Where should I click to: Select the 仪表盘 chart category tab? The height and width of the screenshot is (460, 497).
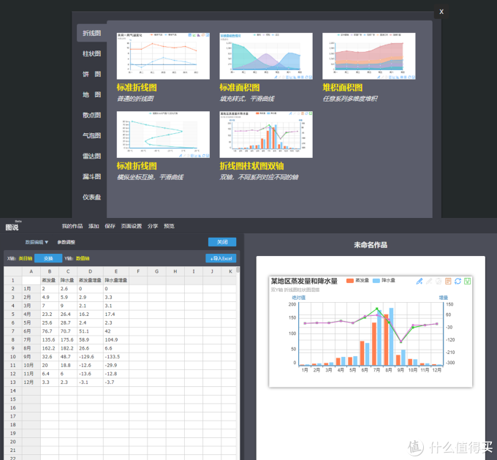pyautogui.click(x=91, y=197)
